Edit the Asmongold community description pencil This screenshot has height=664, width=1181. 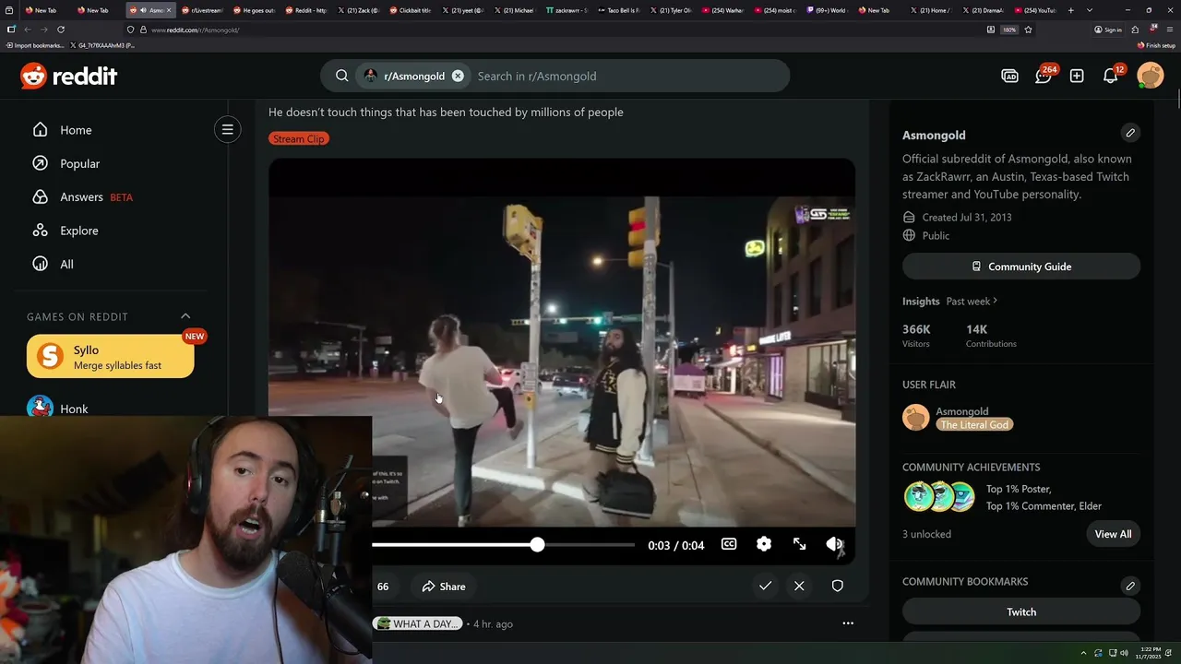tap(1130, 133)
